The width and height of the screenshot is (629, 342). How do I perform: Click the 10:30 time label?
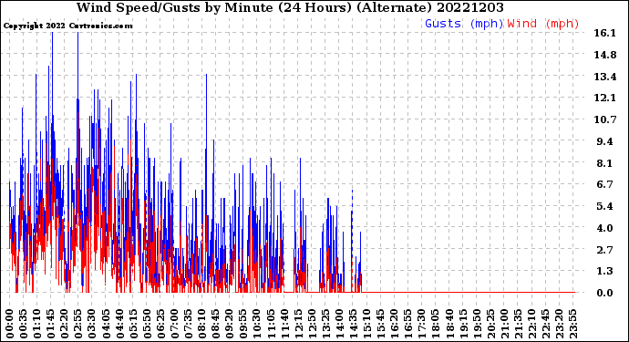click(257, 324)
